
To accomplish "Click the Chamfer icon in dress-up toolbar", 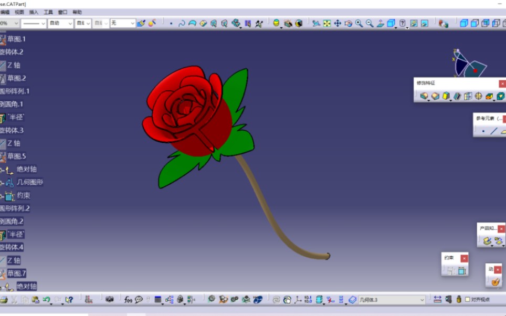I will [x=435, y=96].
